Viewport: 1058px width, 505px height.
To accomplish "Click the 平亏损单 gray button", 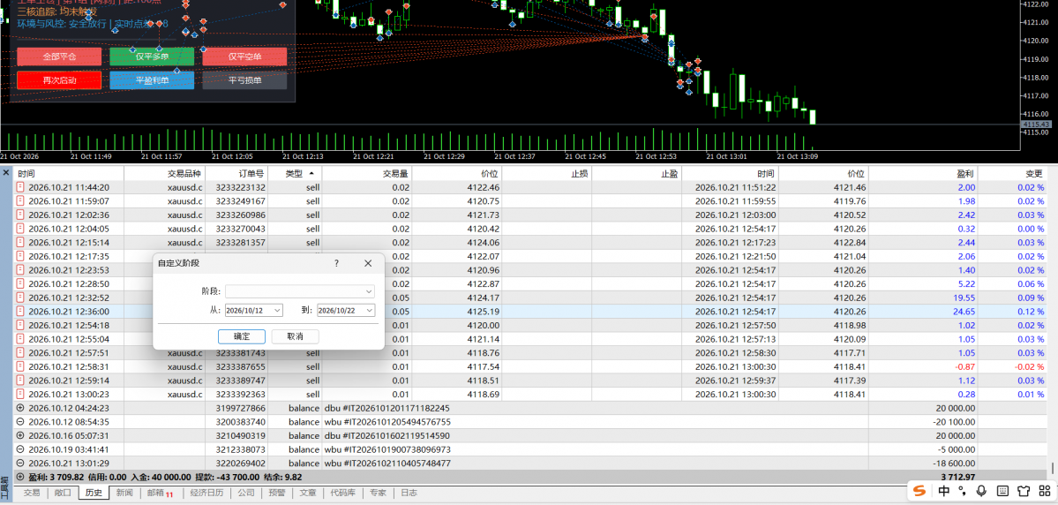I will click(244, 80).
